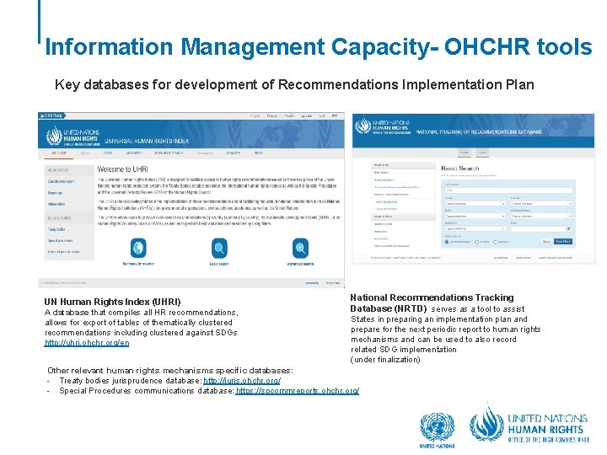Click the Universal periodic review sidebar link
This screenshot has height=455, width=607.
[63, 252]
